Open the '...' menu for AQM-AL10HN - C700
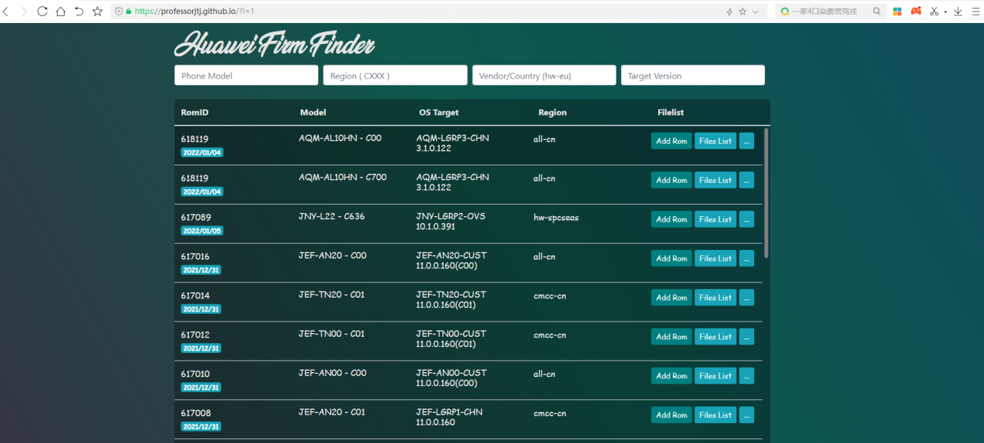 pos(746,180)
